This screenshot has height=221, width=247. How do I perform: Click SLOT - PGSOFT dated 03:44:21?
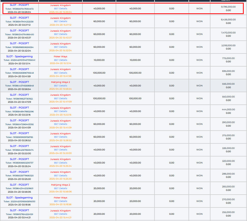(x=19, y=210)
